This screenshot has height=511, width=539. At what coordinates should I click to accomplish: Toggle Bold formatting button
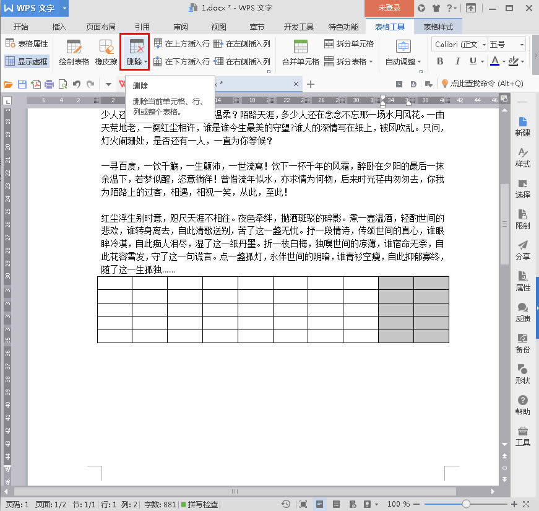(440, 61)
